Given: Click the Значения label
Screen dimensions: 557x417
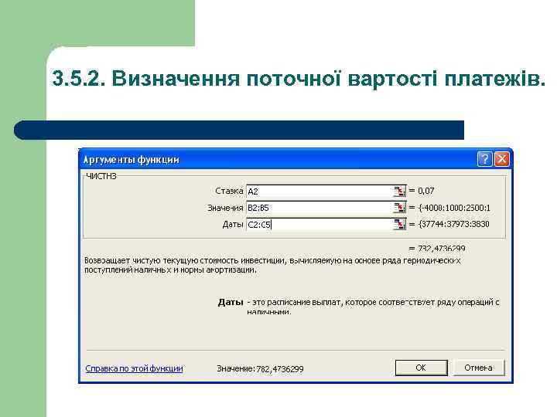Looking at the screenshot, I should [x=225, y=208].
